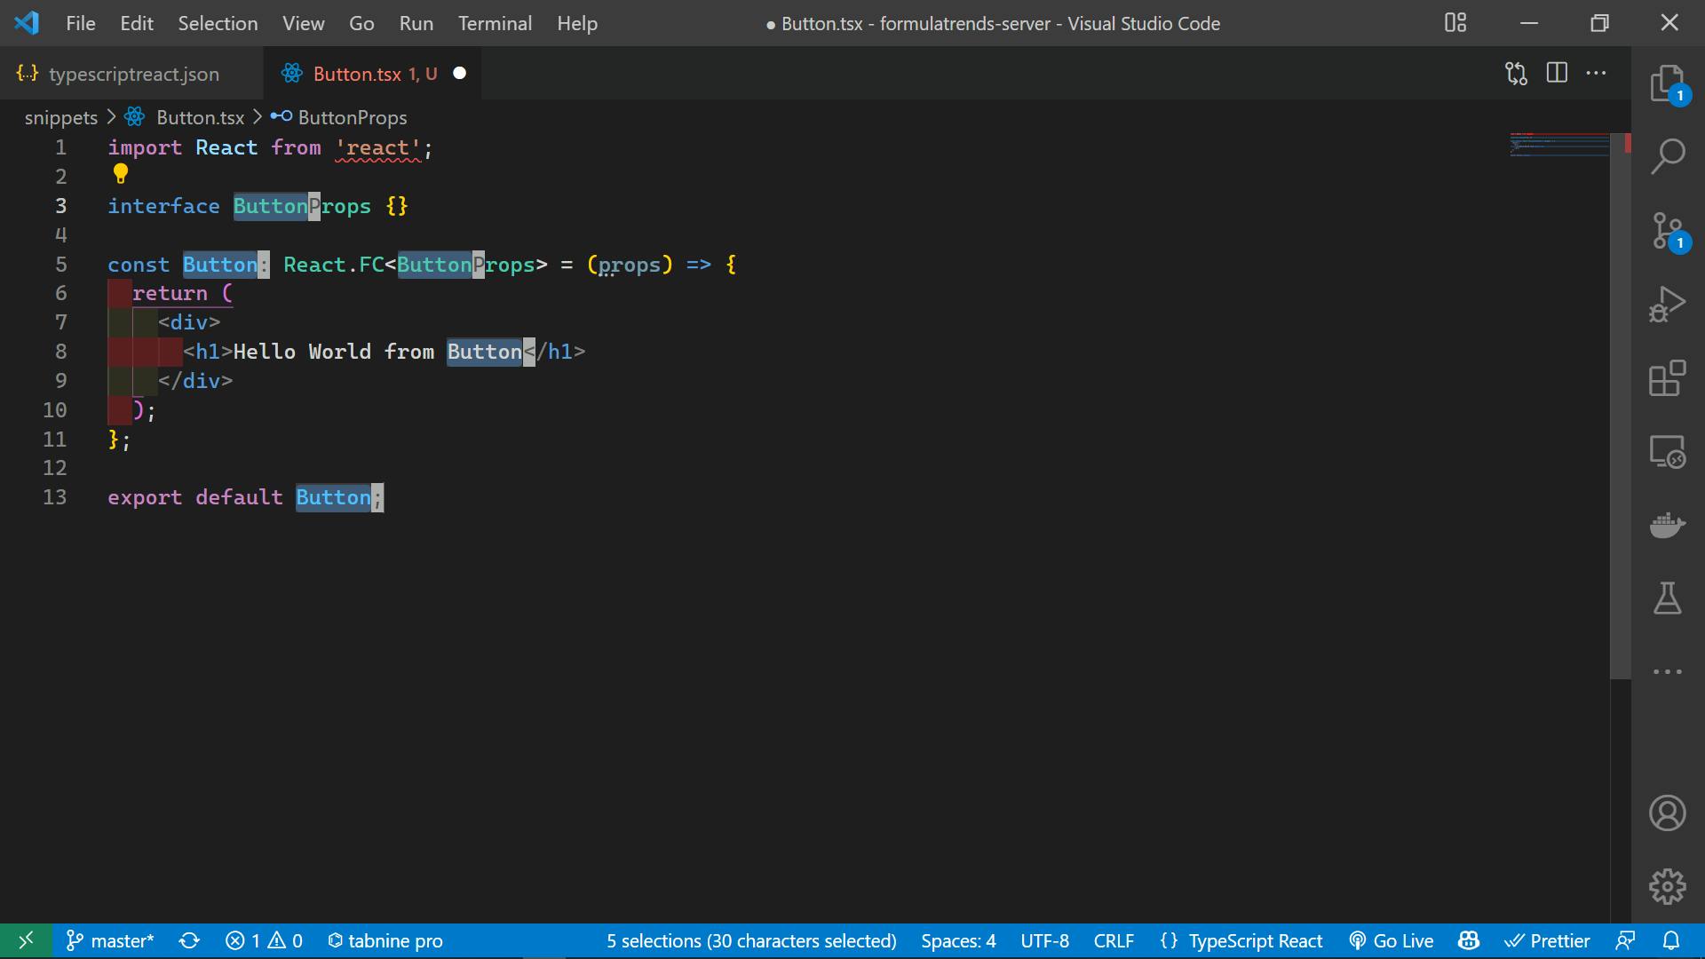Open the ButtonProps symbol breadcrumb

pos(352,117)
